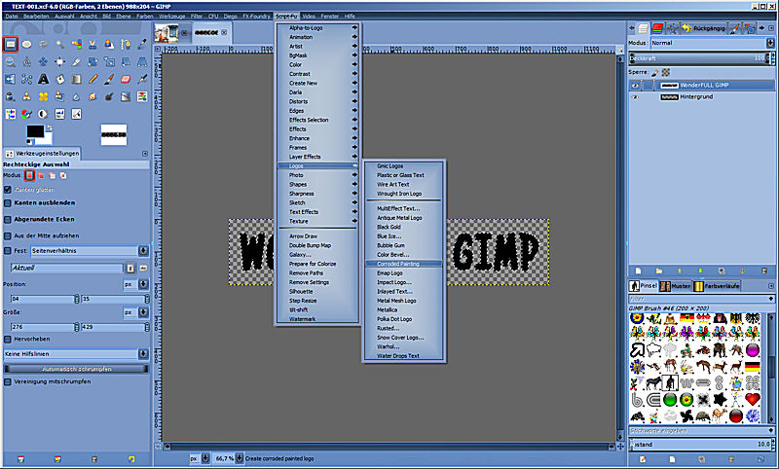Select the Text tool

43,79
